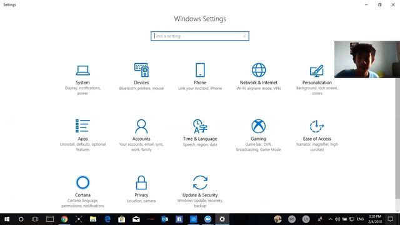Click the webcam video thumbnail
This screenshot has height=225, width=400.
tap(367, 59)
